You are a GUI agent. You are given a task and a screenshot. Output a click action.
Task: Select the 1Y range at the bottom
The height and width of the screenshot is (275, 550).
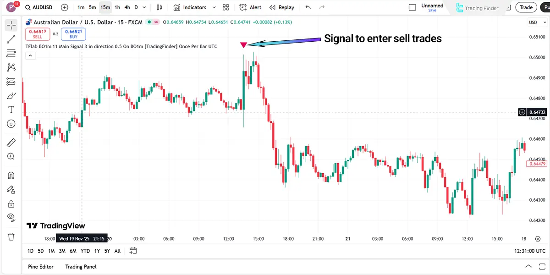click(97, 251)
